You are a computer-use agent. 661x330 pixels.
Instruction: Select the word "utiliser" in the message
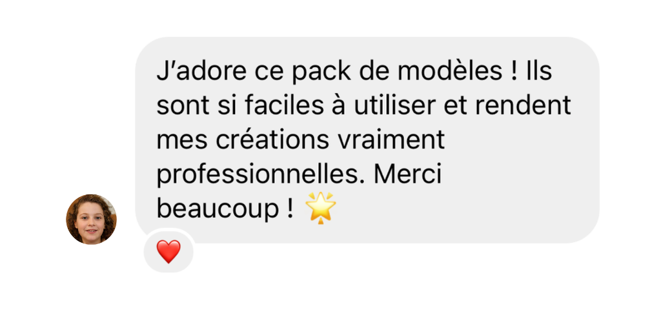point(394,105)
